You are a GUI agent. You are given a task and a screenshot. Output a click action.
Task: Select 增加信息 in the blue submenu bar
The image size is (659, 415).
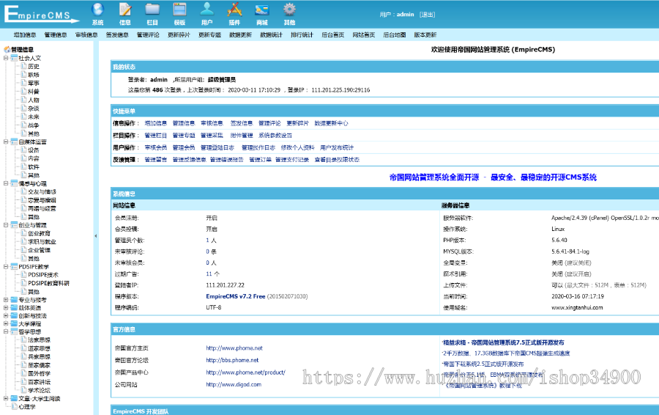click(x=25, y=35)
